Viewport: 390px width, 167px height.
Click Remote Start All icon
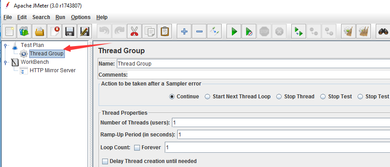pos(298,31)
